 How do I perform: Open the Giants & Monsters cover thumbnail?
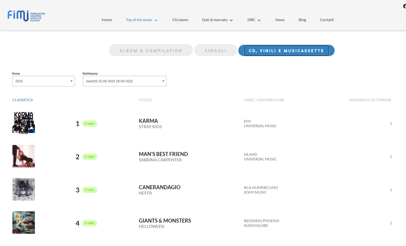pos(23,223)
